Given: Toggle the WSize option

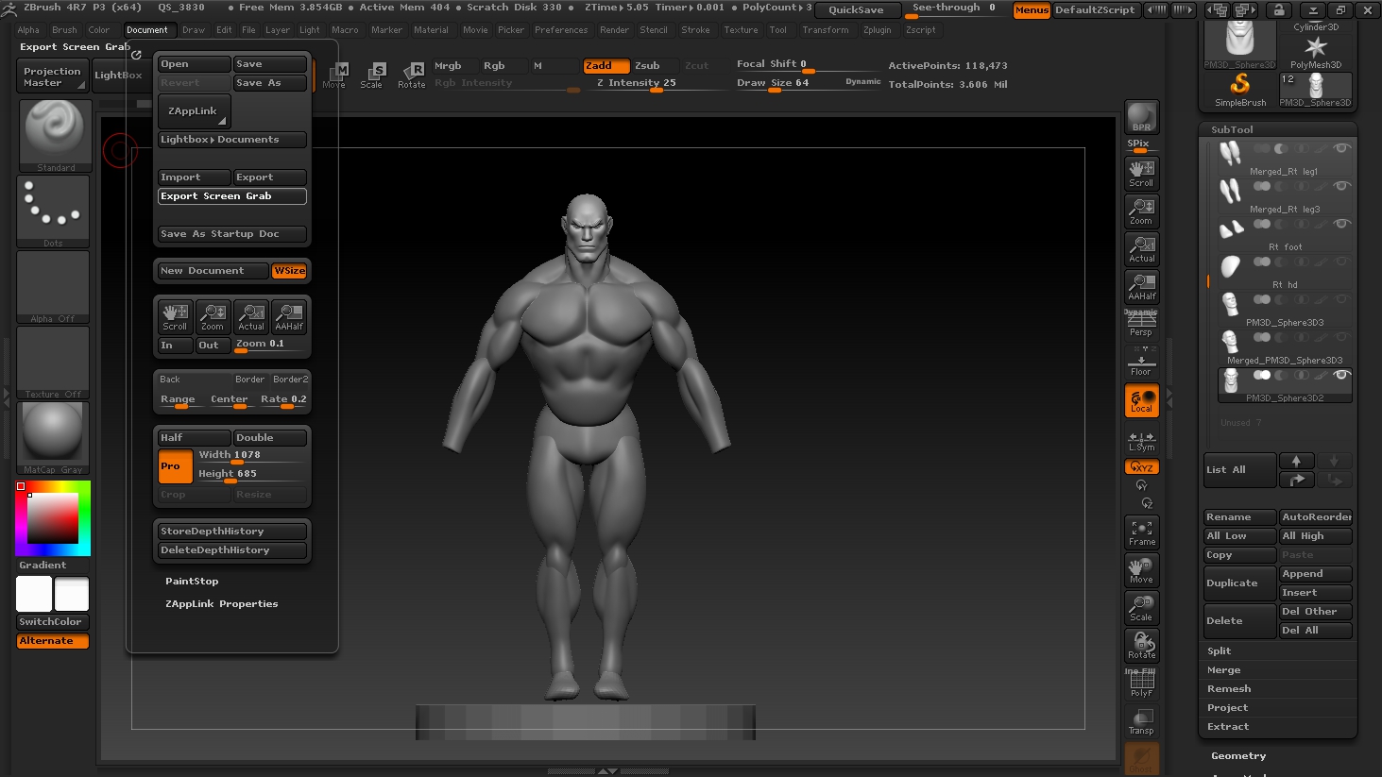Looking at the screenshot, I should coord(289,271).
